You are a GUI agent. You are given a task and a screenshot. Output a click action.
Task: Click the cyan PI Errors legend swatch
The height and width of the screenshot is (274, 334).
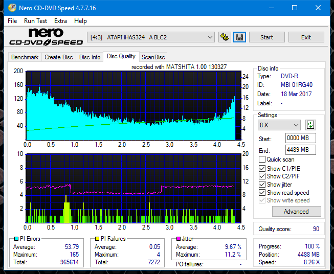coord(16,239)
